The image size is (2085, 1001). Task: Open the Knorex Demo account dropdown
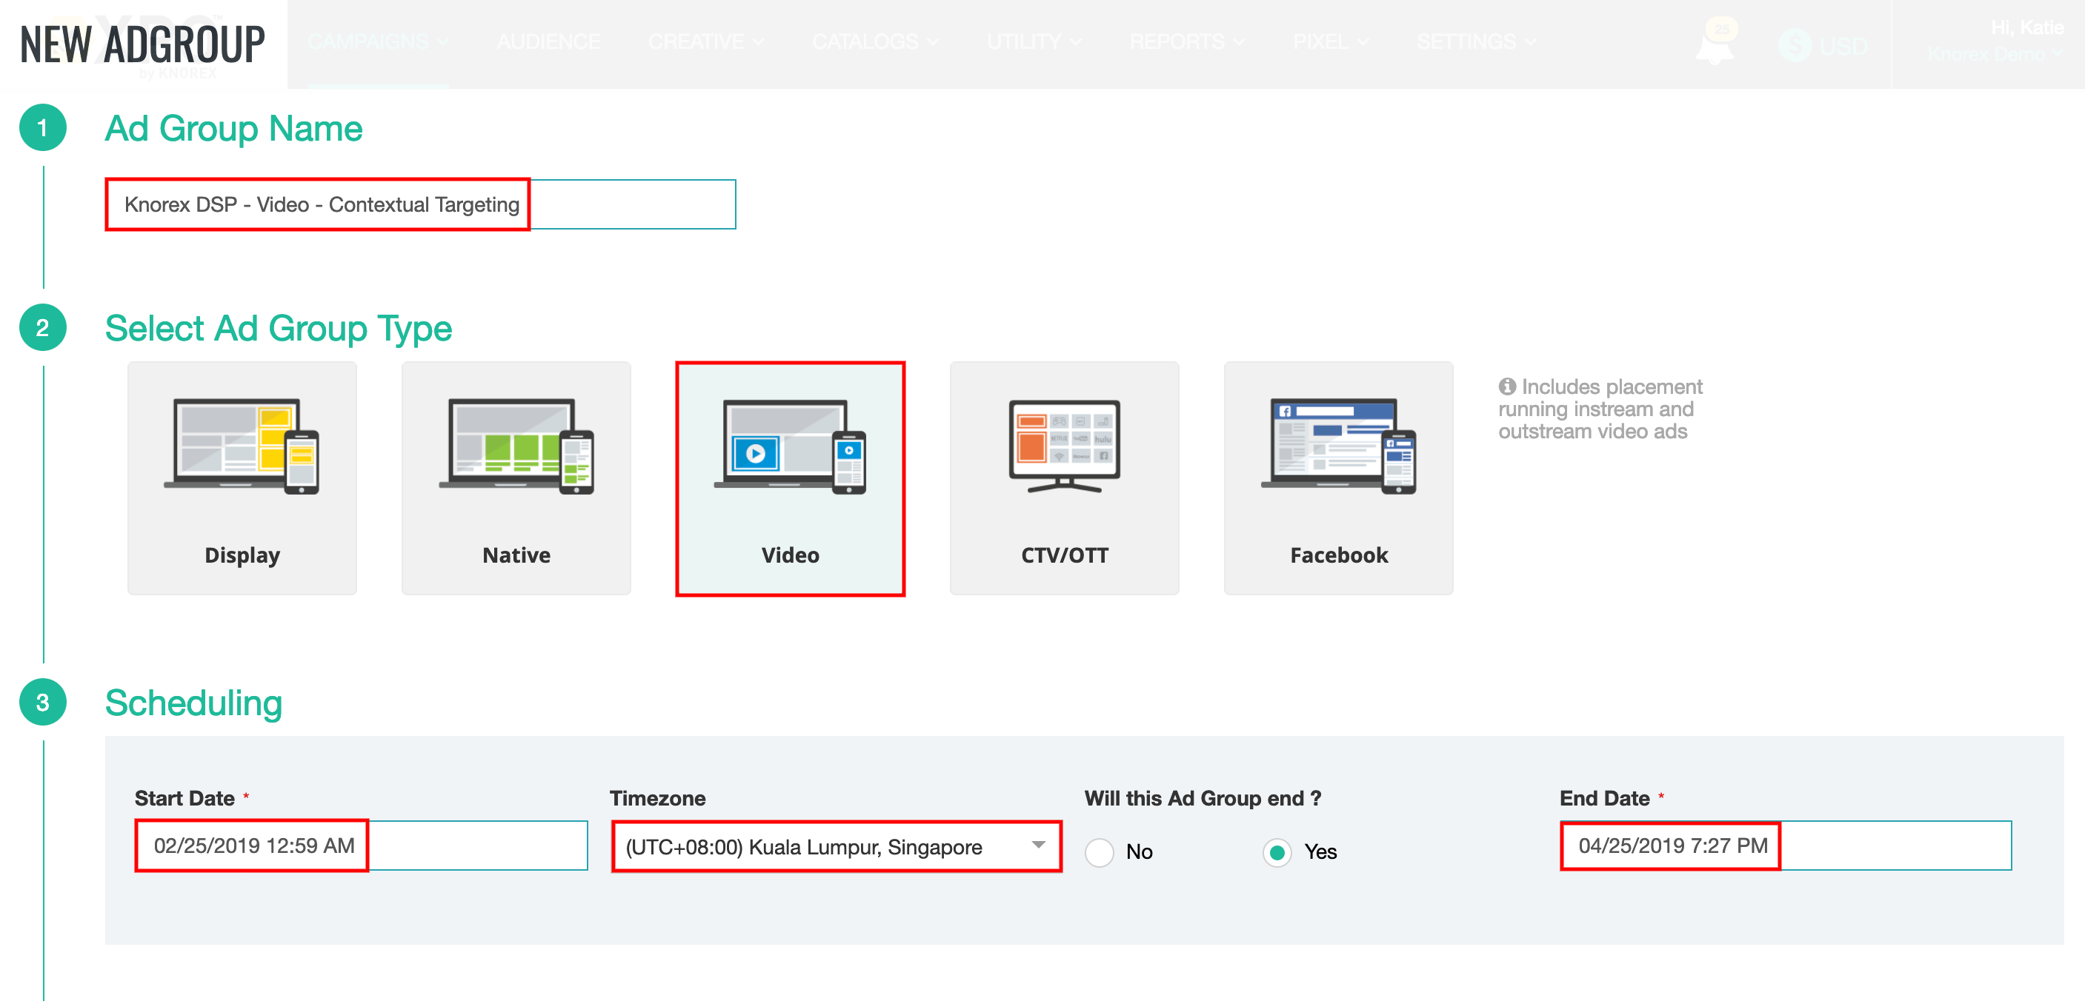(1995, 54)
